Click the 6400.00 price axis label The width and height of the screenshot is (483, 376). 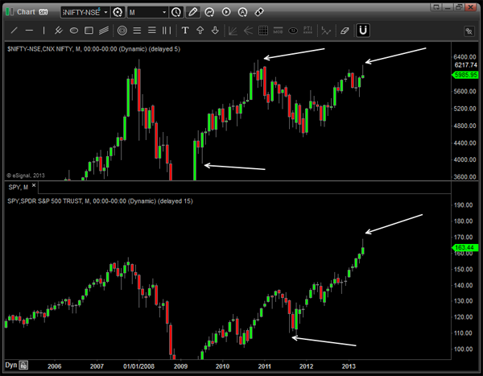coord(464,57)
